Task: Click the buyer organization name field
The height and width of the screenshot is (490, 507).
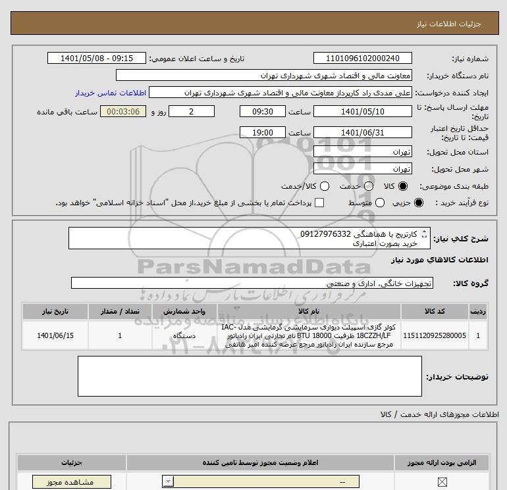Action: (x=264, y=75)
